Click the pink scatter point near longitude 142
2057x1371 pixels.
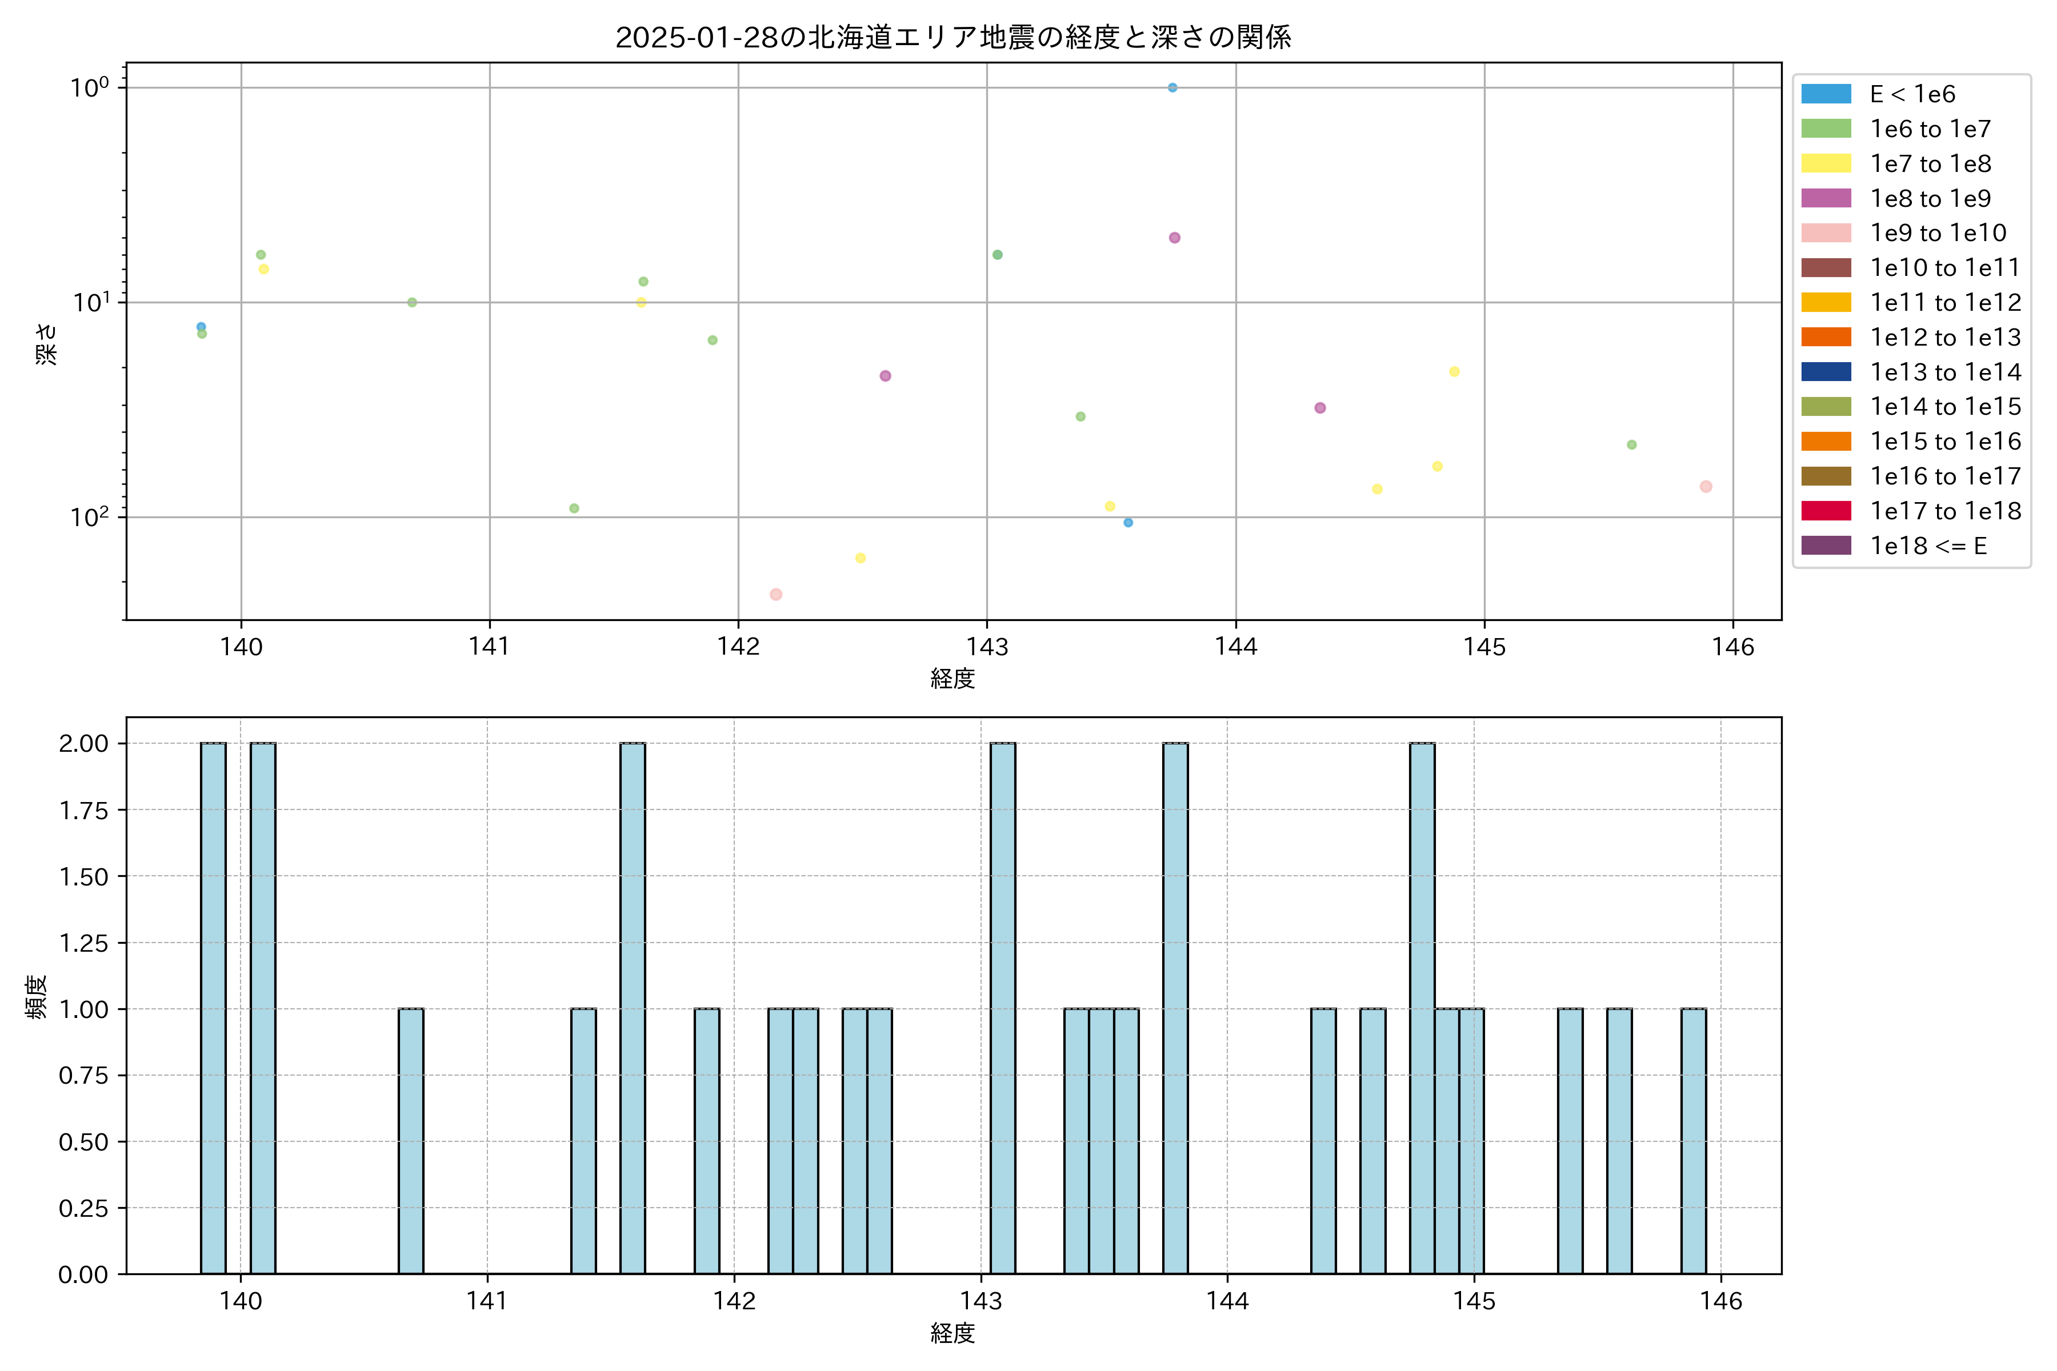tap(776, 595)
